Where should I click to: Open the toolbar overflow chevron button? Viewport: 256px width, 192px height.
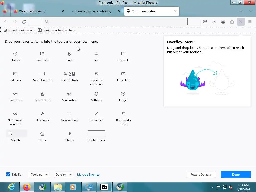click(x=241, y=22)
